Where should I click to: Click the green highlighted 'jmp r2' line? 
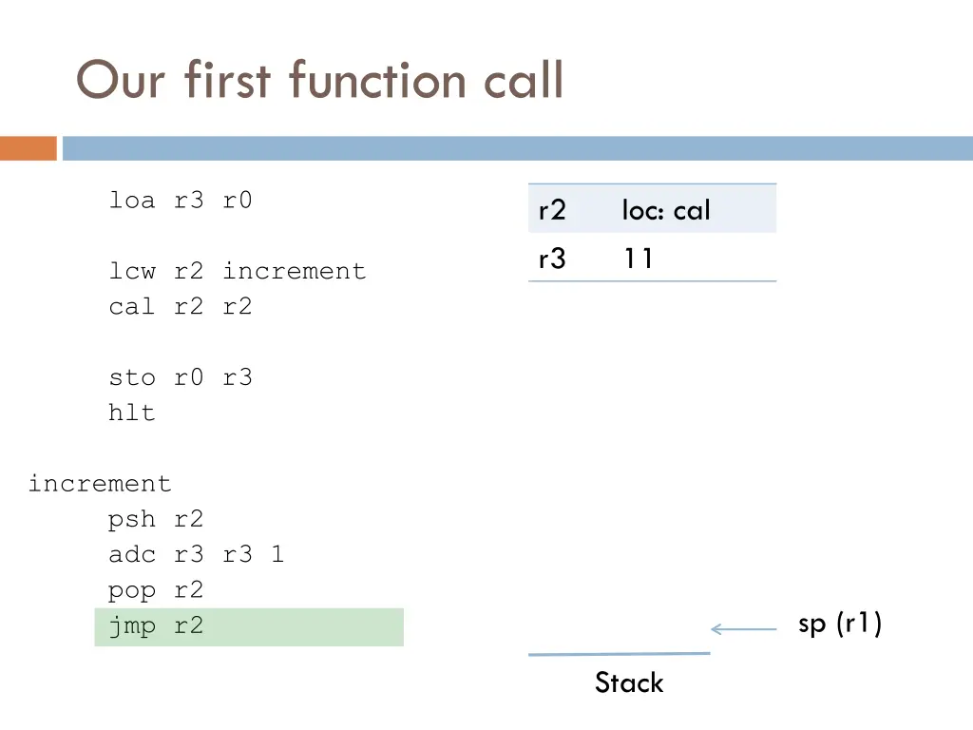(x=249, y=627)
